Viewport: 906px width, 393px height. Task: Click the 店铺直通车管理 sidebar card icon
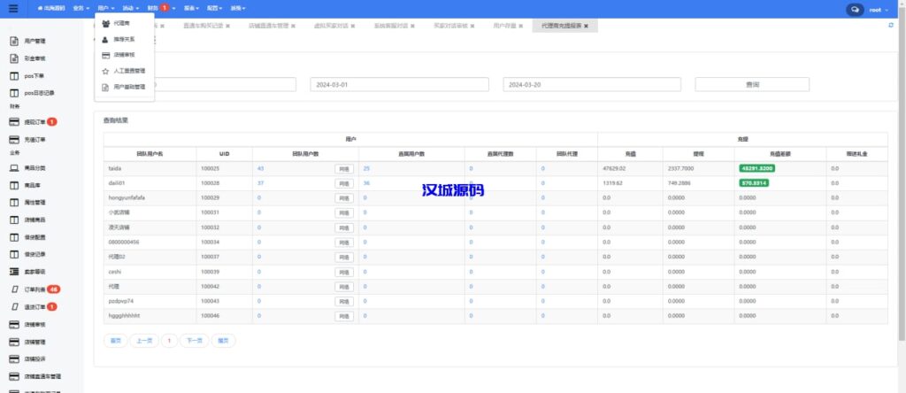tap(14, 377)
